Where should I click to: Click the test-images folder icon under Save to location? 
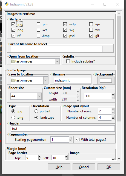13,80
